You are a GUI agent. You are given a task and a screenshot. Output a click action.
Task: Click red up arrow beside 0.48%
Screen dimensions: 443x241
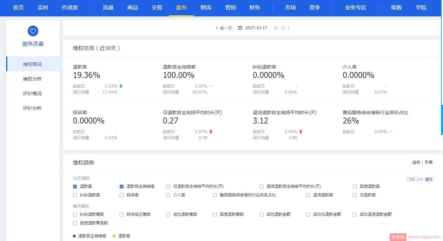tap(301, 131)
